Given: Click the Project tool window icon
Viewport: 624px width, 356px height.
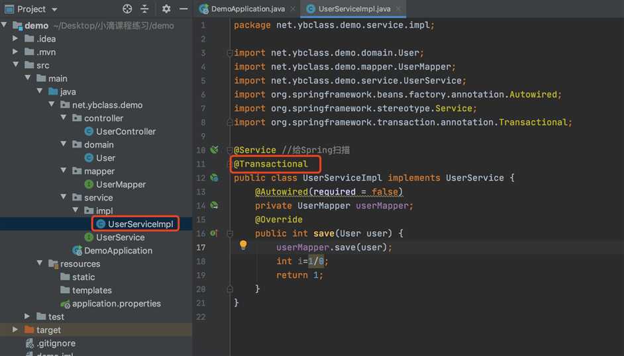Looking at the screenshot, I should pyautogui.click(x=9, y=9).
